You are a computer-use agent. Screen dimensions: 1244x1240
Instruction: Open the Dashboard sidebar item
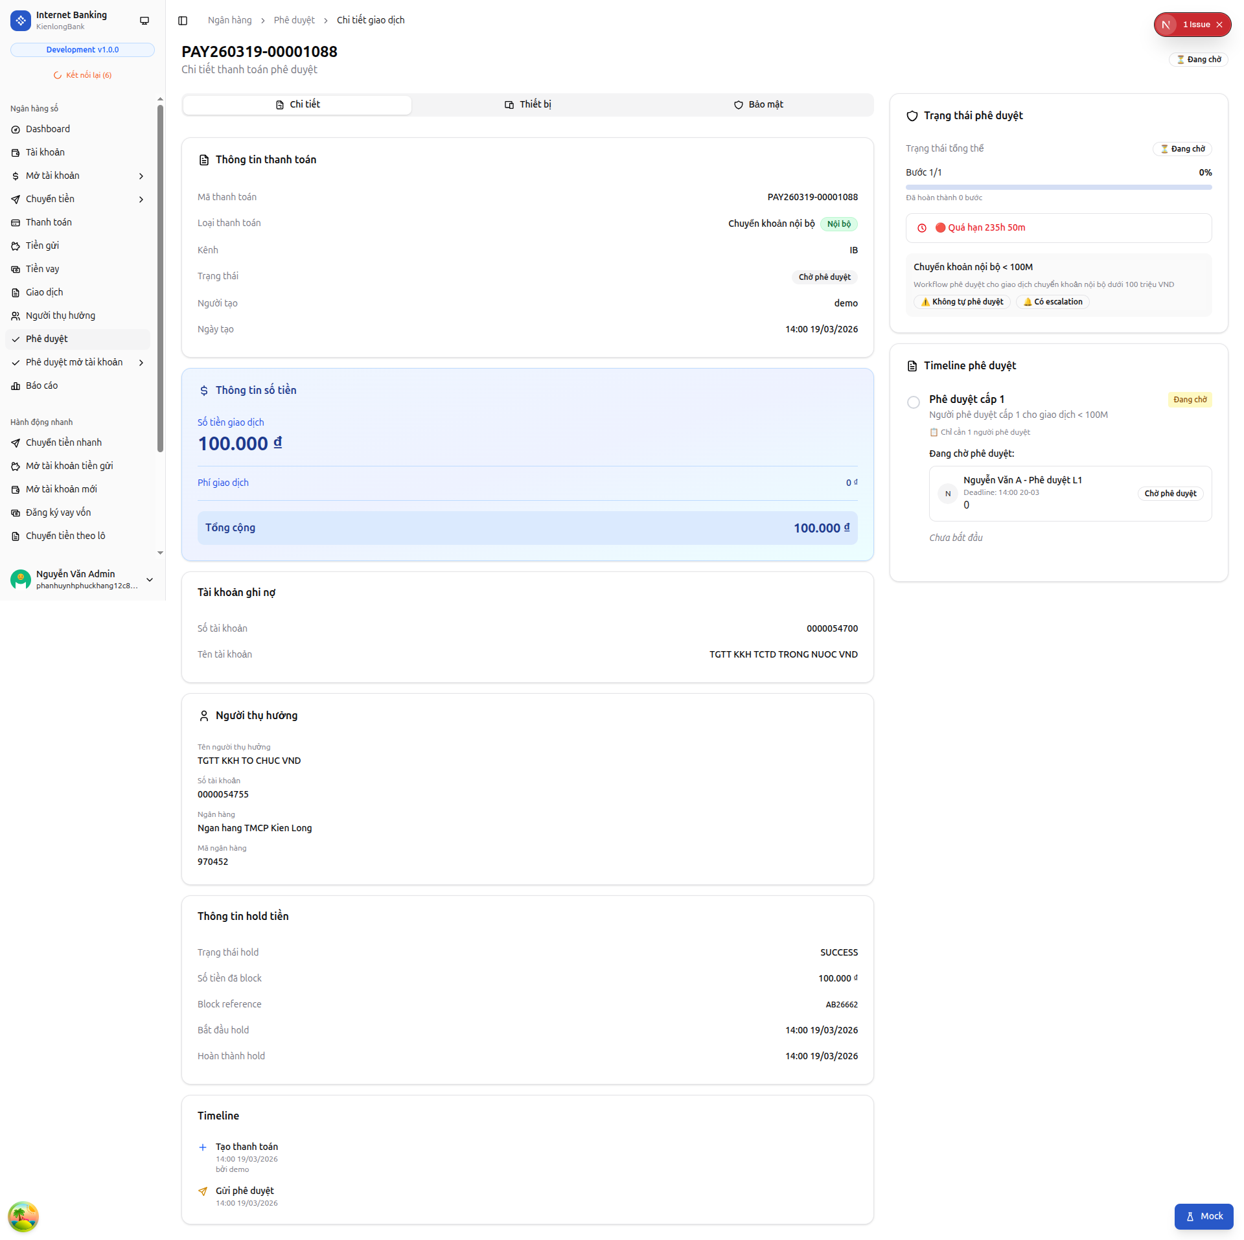tap(78, 129)
